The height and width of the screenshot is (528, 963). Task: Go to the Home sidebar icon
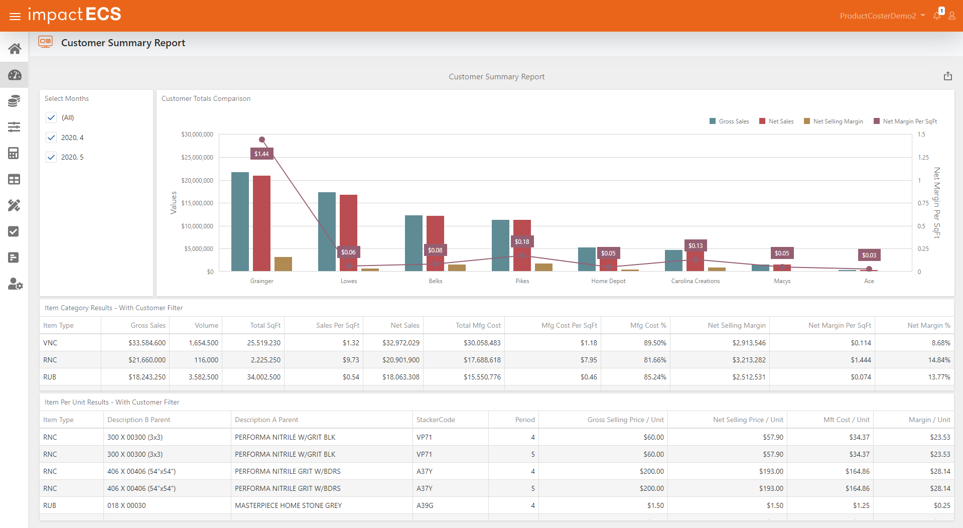tap(15, 49)
